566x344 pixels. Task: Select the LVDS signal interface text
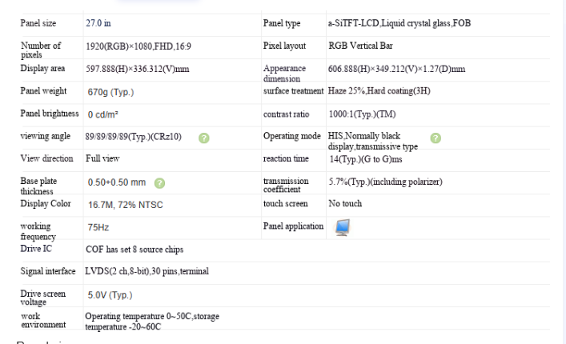pyautogui.click(x=147, y=271)
